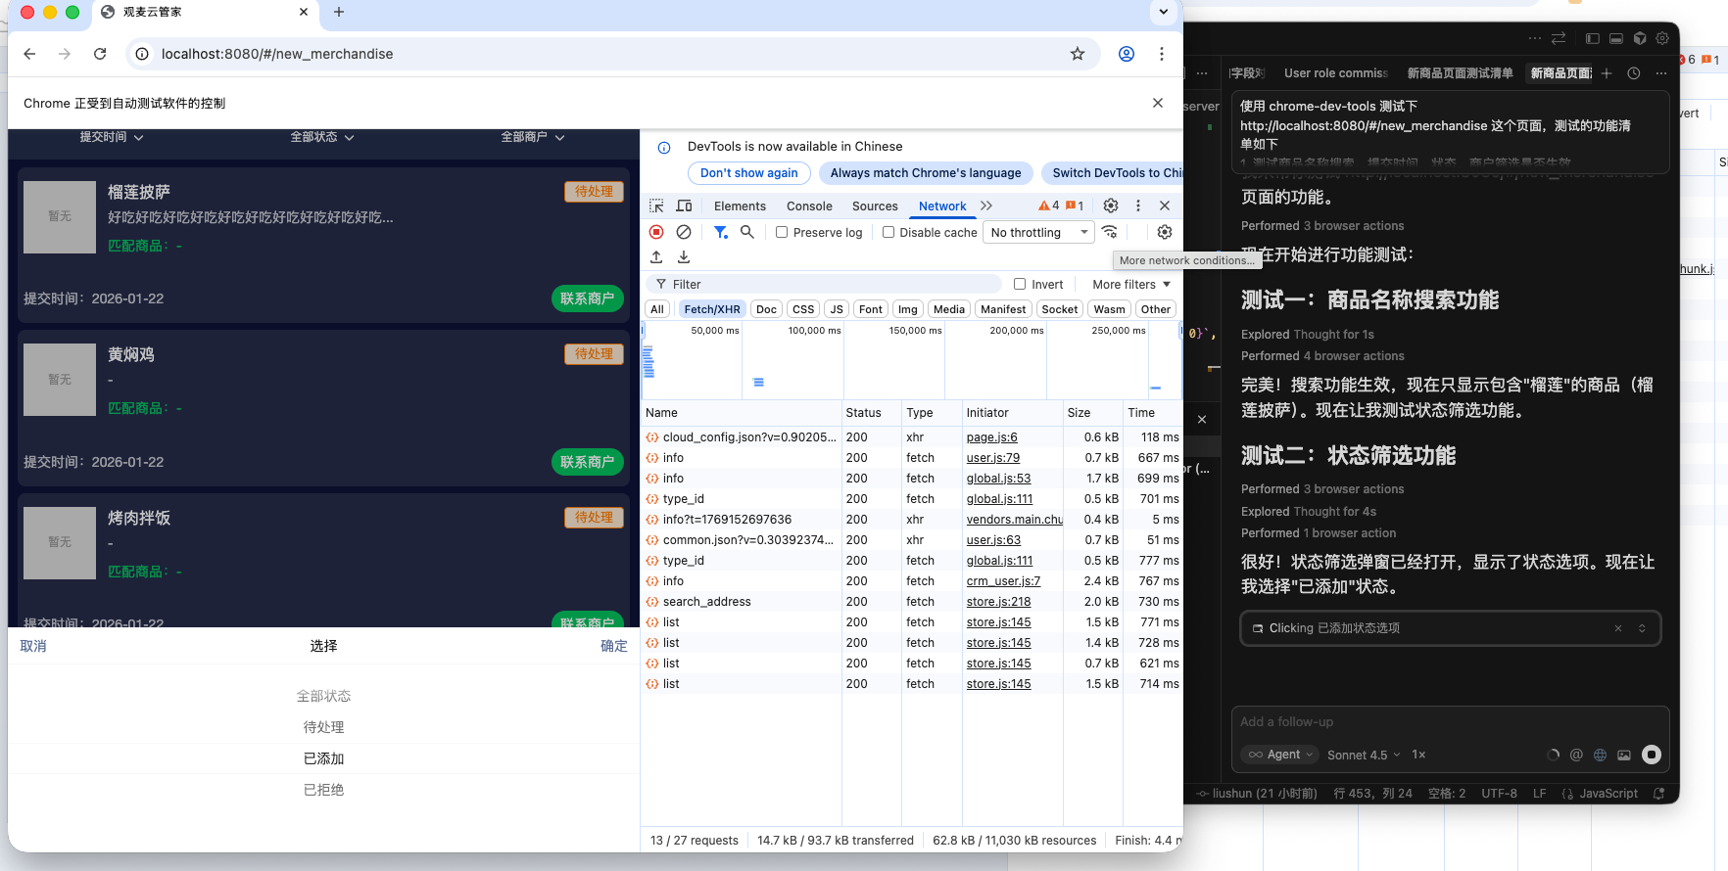The image size is (1728, 871).
Task: Stop recording network log
Action: click(656, 232)
